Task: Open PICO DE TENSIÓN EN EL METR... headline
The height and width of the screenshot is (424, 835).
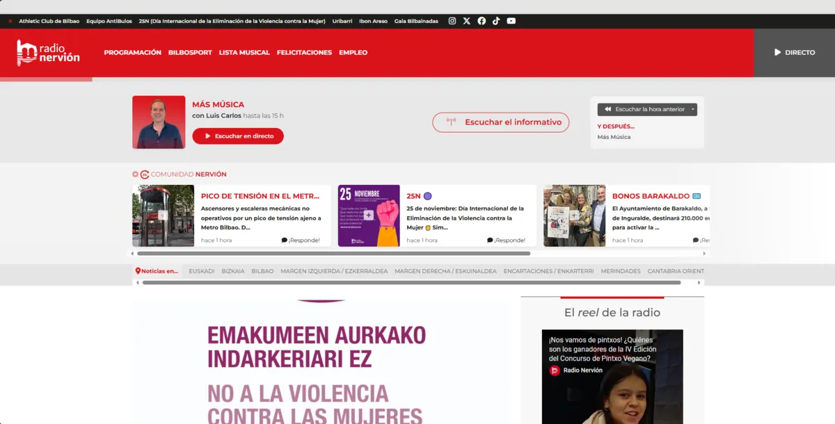Action: (260, 196)
